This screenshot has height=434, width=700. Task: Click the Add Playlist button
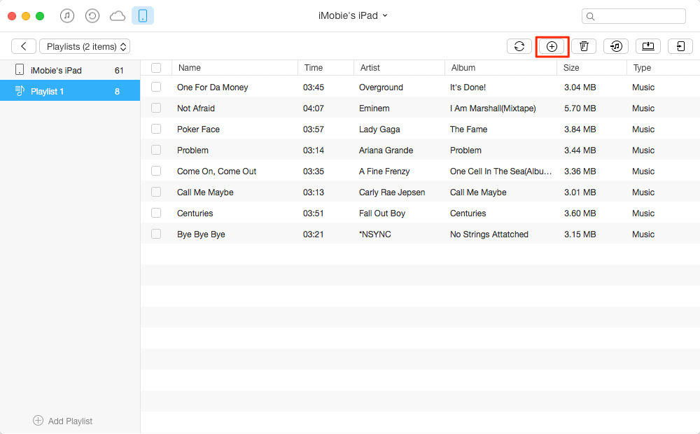coord(63,421)
